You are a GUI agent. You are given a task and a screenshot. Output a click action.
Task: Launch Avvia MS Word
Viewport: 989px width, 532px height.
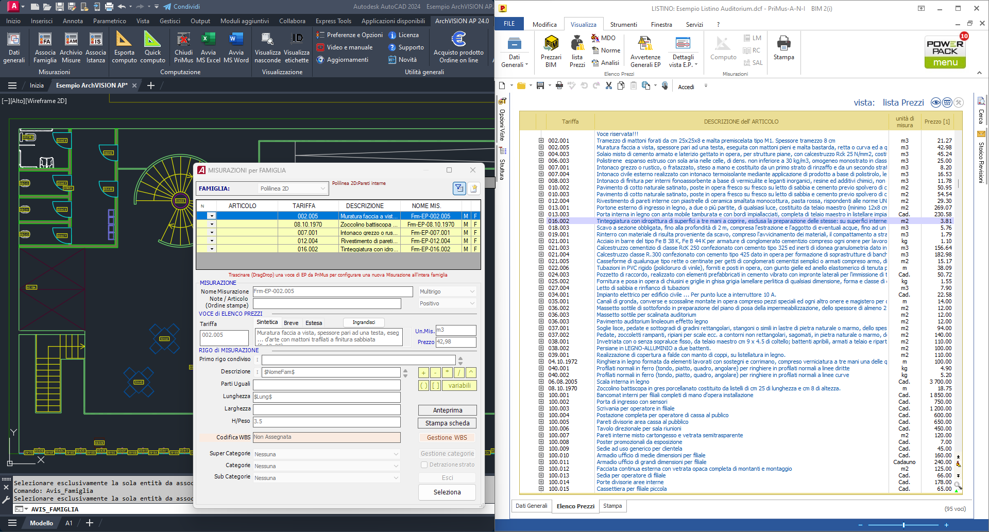click(x=236, y=48)
